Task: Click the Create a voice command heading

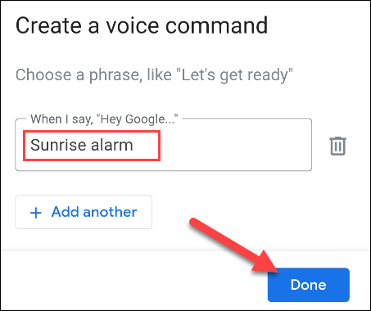Action: coord(142,25)
